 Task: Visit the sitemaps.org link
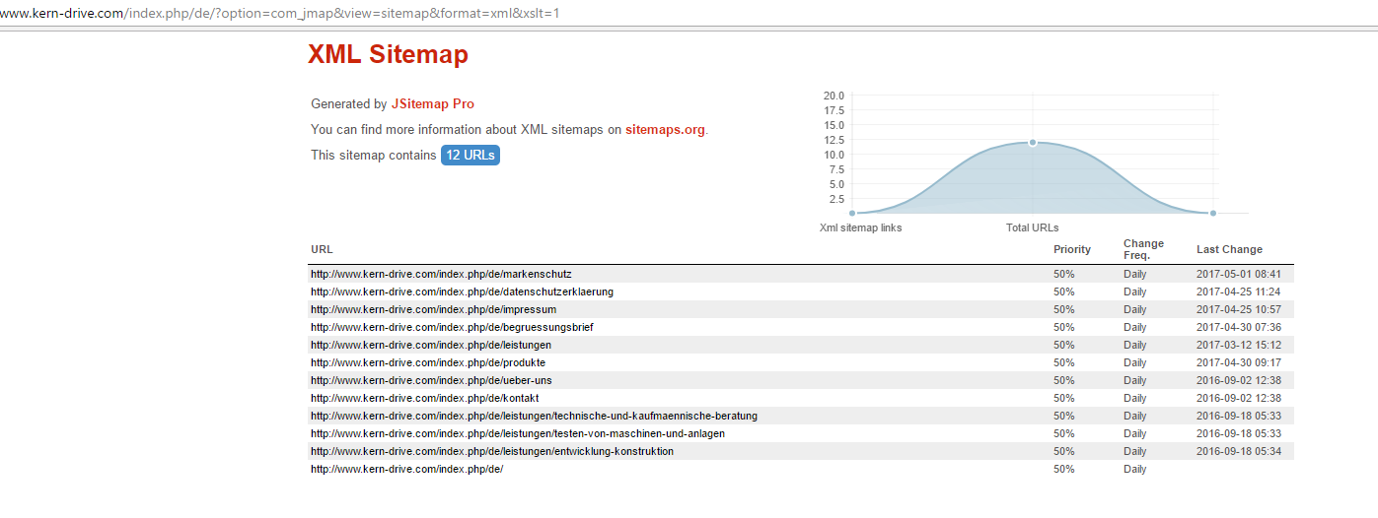666,129
